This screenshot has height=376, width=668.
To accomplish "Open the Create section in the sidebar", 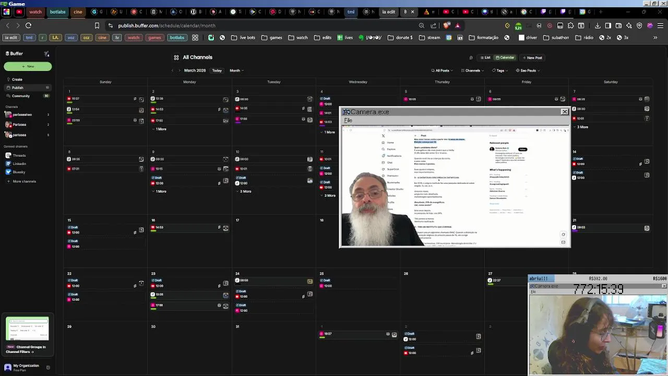I will 17,79.
